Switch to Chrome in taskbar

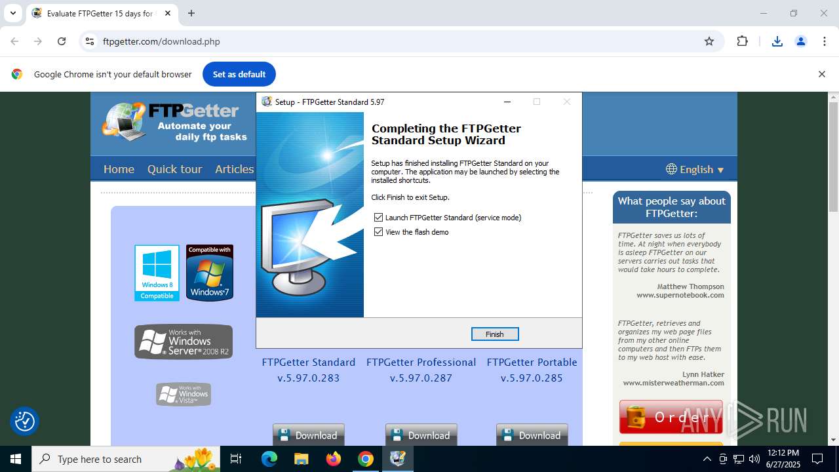(366, 459)
